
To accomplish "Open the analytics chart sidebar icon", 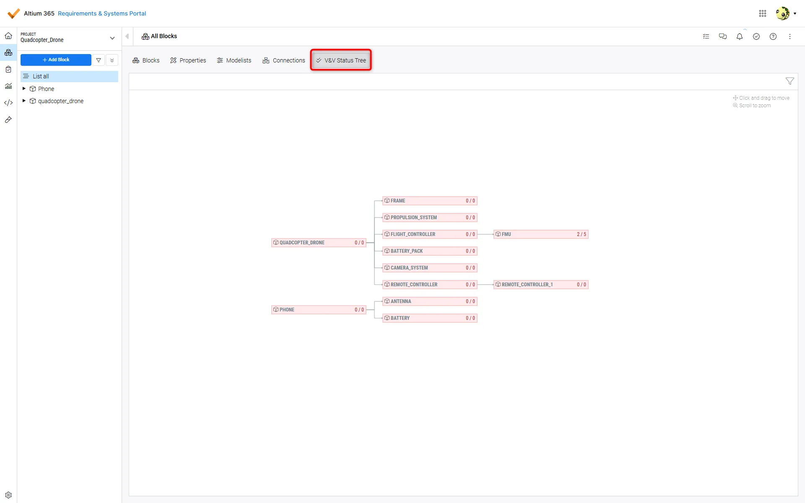I will click(8, 86).
